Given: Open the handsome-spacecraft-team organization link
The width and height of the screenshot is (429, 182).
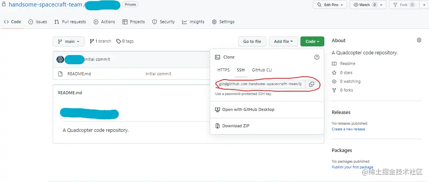Looking at the screenshot, I should 46,5.
